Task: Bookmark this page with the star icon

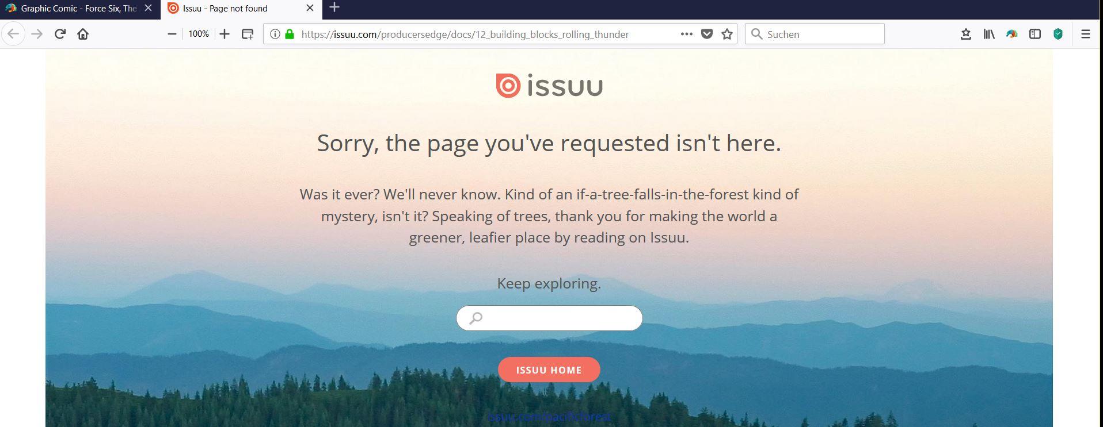Action: point(727,34)
